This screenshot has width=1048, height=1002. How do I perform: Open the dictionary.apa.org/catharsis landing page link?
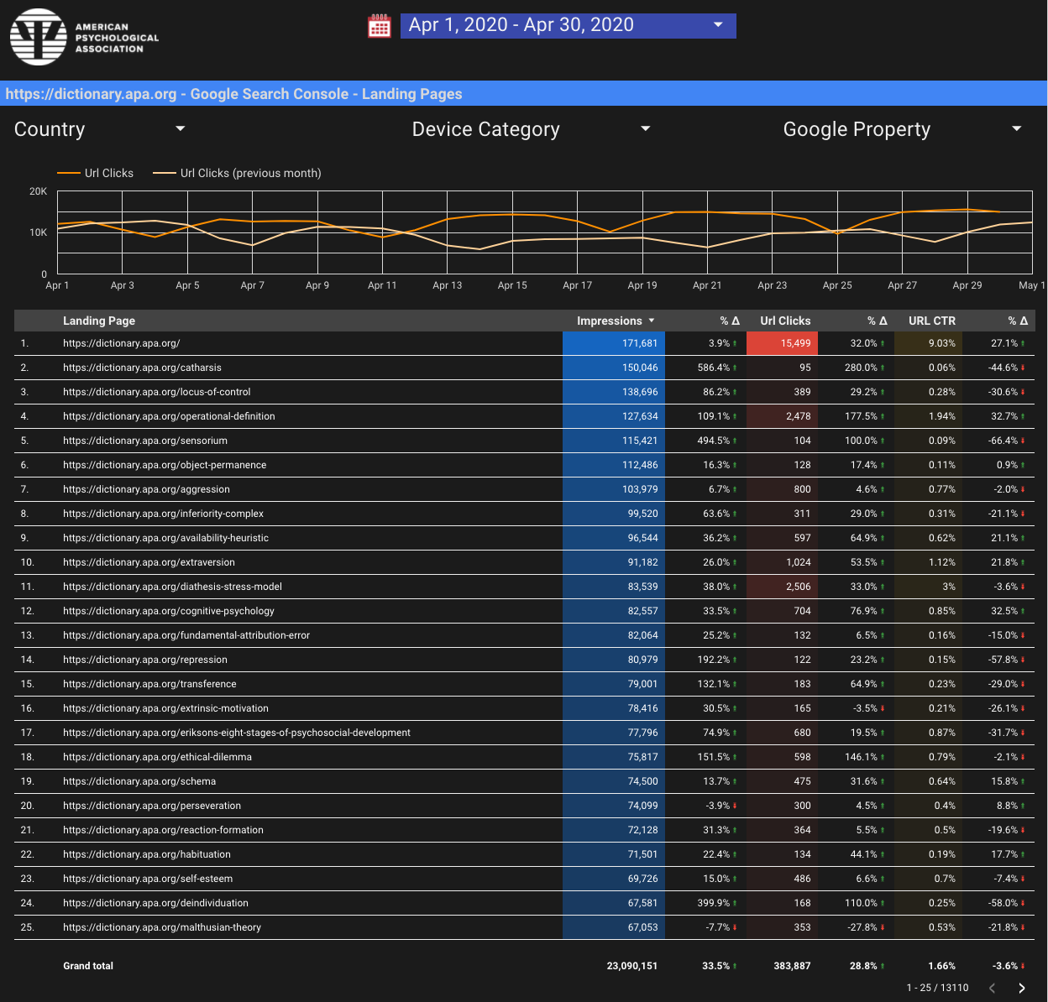142,368
